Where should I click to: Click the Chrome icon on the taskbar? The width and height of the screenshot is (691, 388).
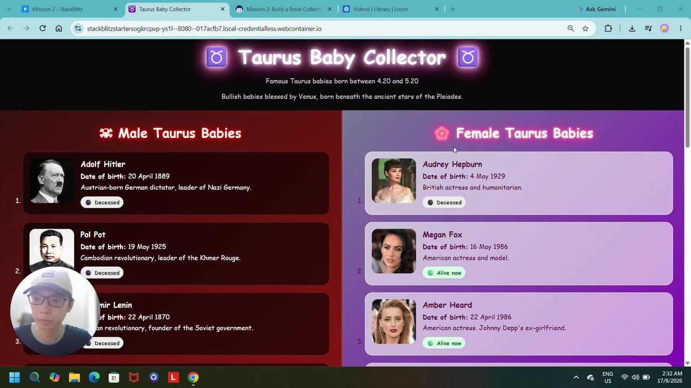coord(193,377)
